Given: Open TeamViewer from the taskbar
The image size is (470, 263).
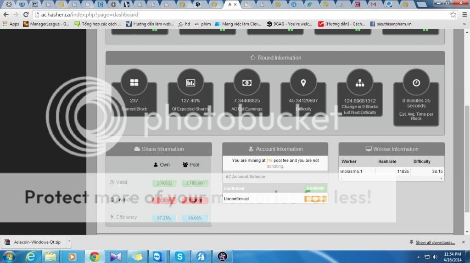Looking at the screenshot, I should click(158, 257).
